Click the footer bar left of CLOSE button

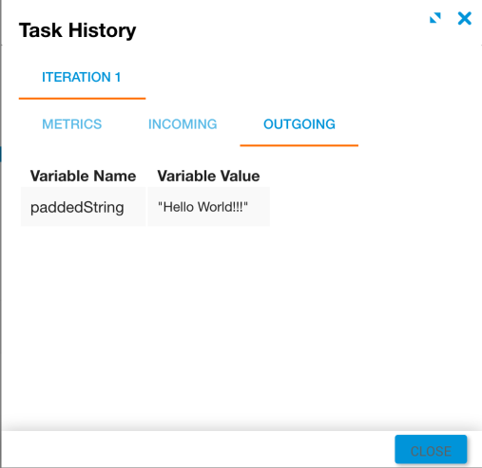click(198, 449)
